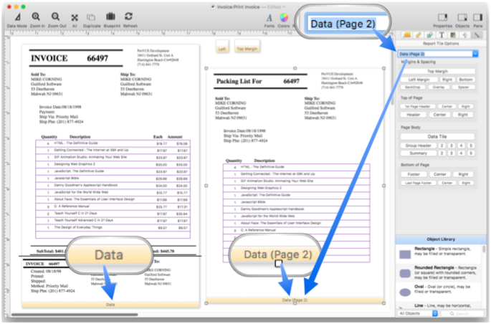Toggle the Properties panel icon

pos(442,17)
